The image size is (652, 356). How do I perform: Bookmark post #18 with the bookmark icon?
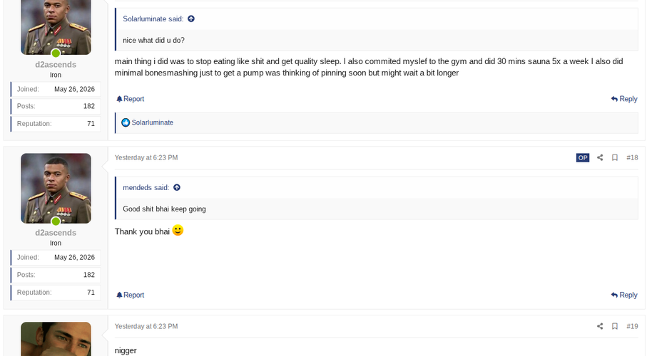coord(615,157)
